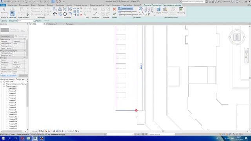Click Revit icon in taskbar

coord(35,138)
